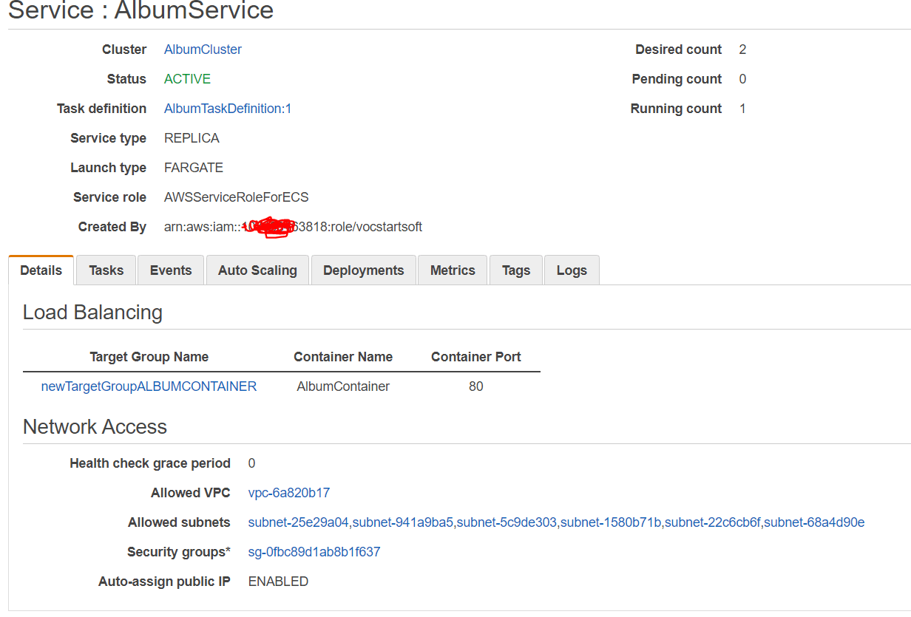Open the Logs tab

pos(571,270)
